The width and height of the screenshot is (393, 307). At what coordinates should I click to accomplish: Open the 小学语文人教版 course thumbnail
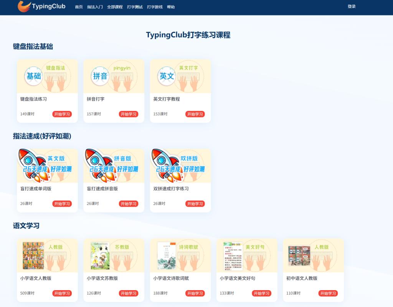pyautogui.click(x=47, y=255)
